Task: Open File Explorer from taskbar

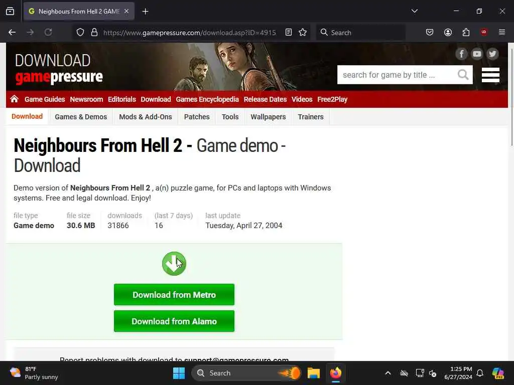Action: point(313,373)
